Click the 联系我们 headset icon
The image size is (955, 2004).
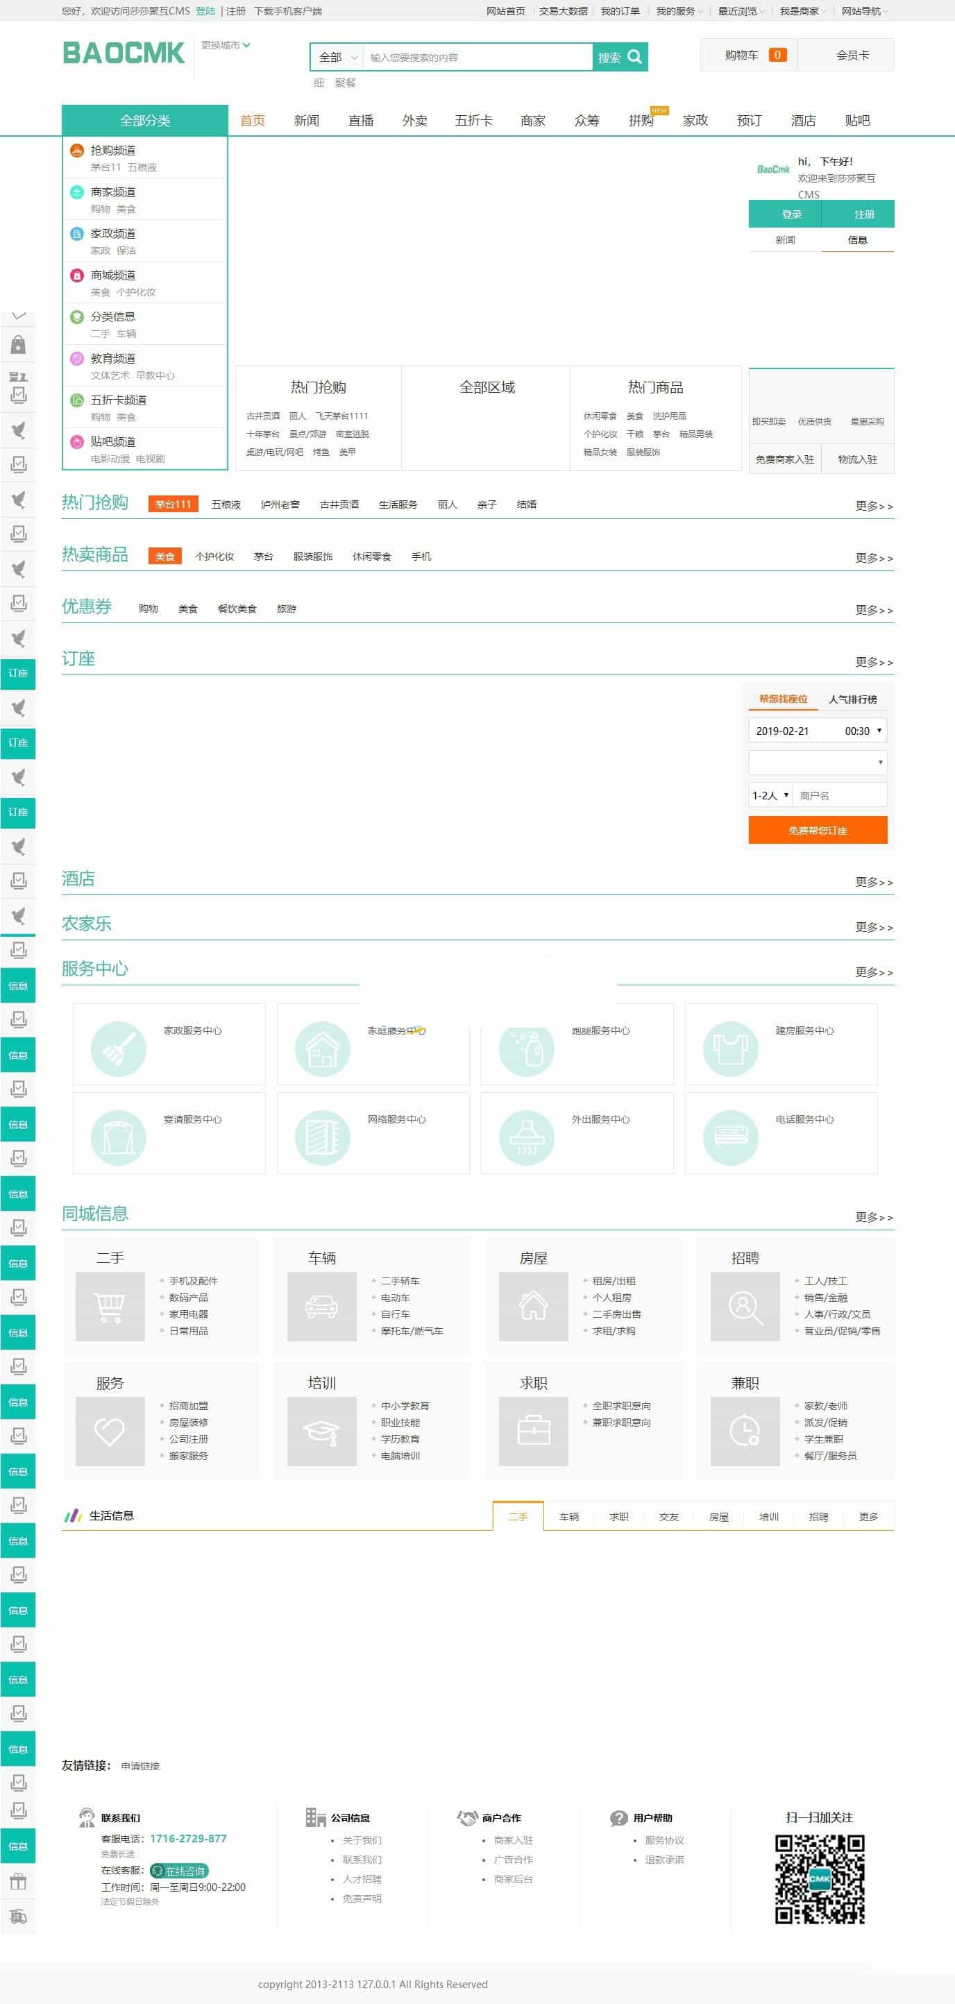[86, 1817]
